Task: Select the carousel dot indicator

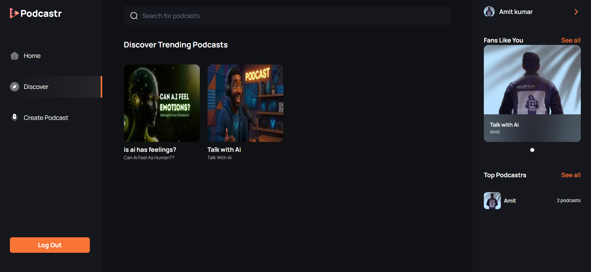Action: point(532,150)
